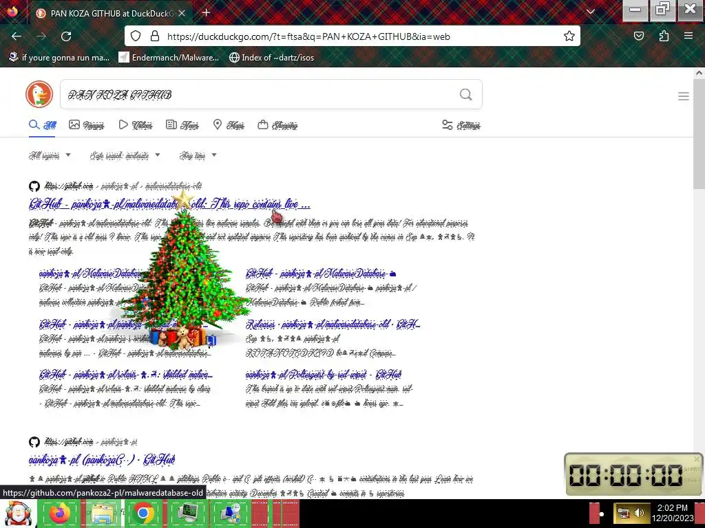
Task: Click the DuckDuckGo duck logo
Action: [39, 94]
